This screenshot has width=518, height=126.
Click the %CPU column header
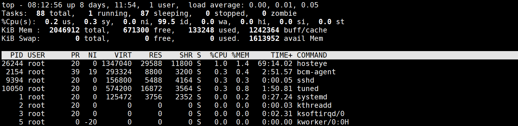[219, 55]
